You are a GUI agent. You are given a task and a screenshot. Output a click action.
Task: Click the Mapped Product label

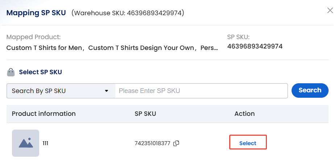tap(33, 37)
